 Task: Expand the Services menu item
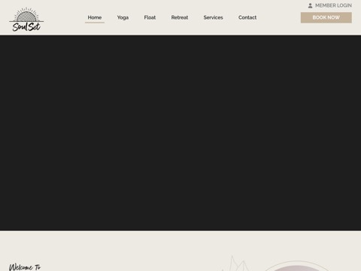pos(213,17)
